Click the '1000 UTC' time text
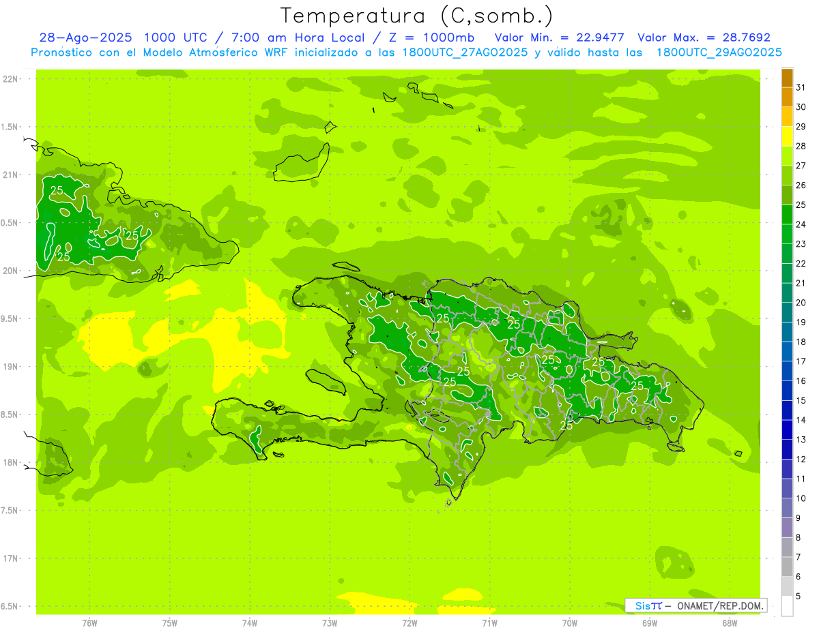Screen dimensions: 819x632 177,37
